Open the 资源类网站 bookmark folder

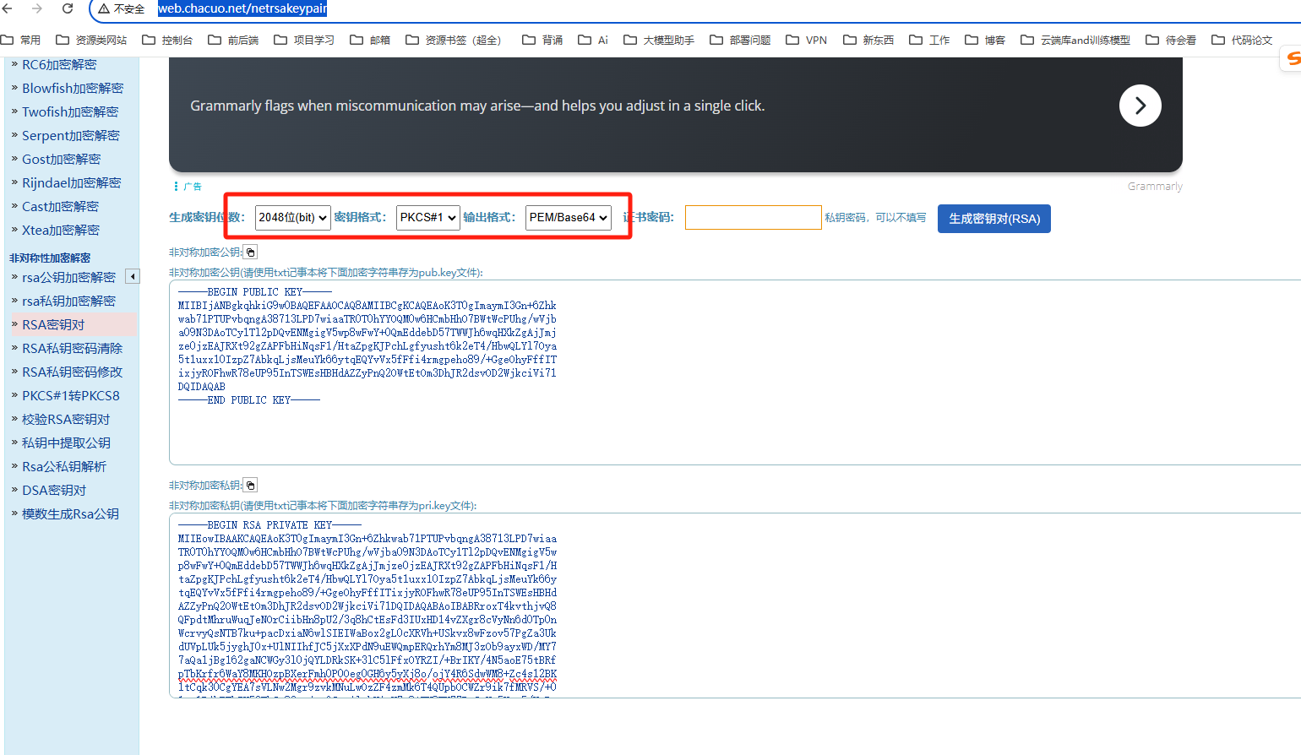click(91, 40)
